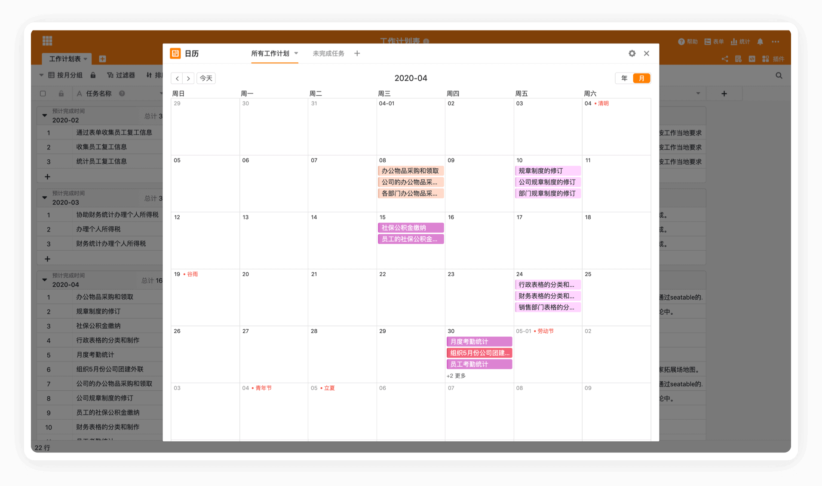Switch calendar to month view
This screenshot has width=822, height=486.
641,78
